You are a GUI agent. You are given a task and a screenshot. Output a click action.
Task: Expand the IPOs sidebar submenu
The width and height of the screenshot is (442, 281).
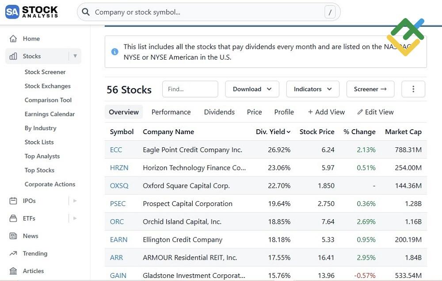tap(75, 201)
